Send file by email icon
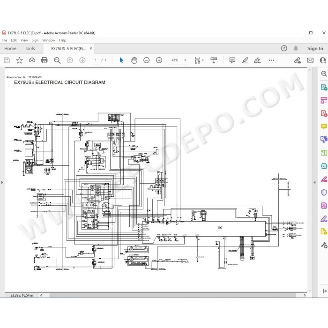The width and height of the screenshot is (328, 328). tap(310, 60)
